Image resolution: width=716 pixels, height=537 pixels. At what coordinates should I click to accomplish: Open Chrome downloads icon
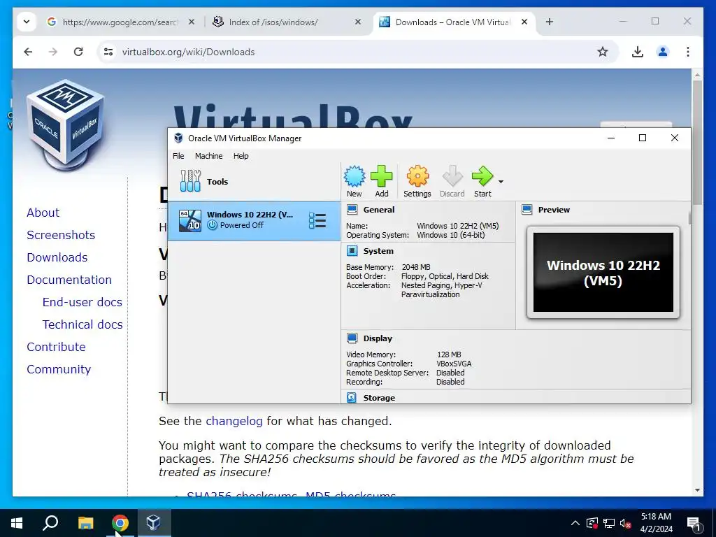pos(638,52)
